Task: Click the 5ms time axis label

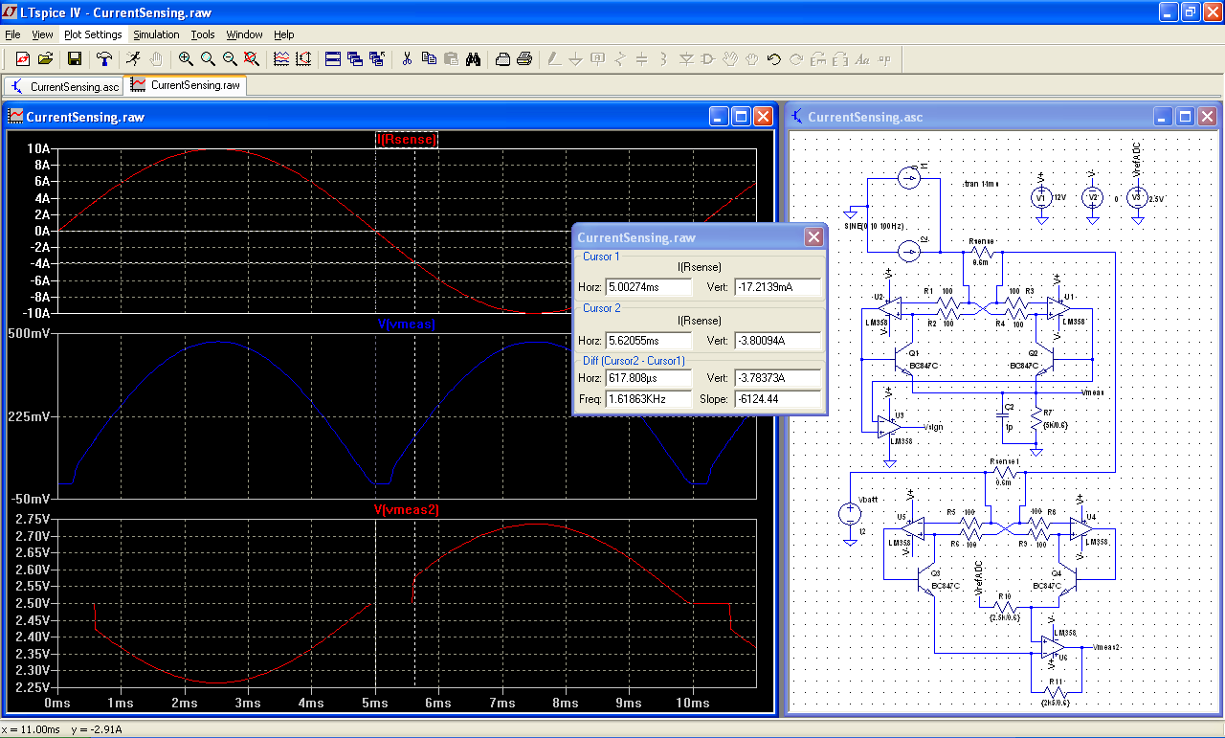Action: (375, 703)
